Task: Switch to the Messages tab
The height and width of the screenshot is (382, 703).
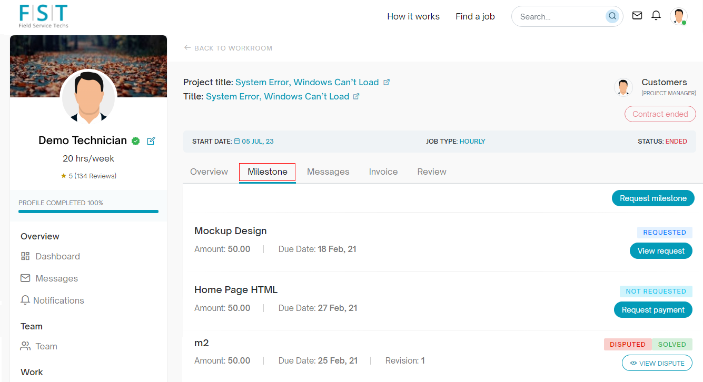Action: 328,172
